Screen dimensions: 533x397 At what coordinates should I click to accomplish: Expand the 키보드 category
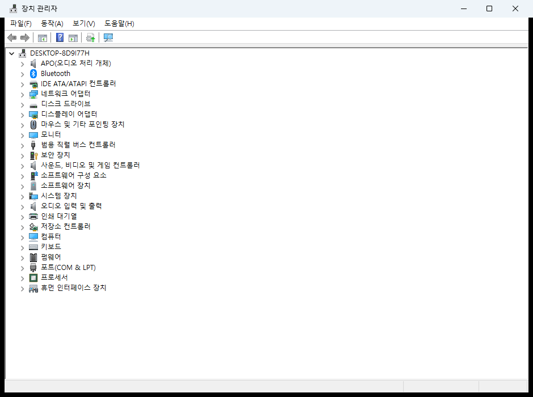point(23,247)
